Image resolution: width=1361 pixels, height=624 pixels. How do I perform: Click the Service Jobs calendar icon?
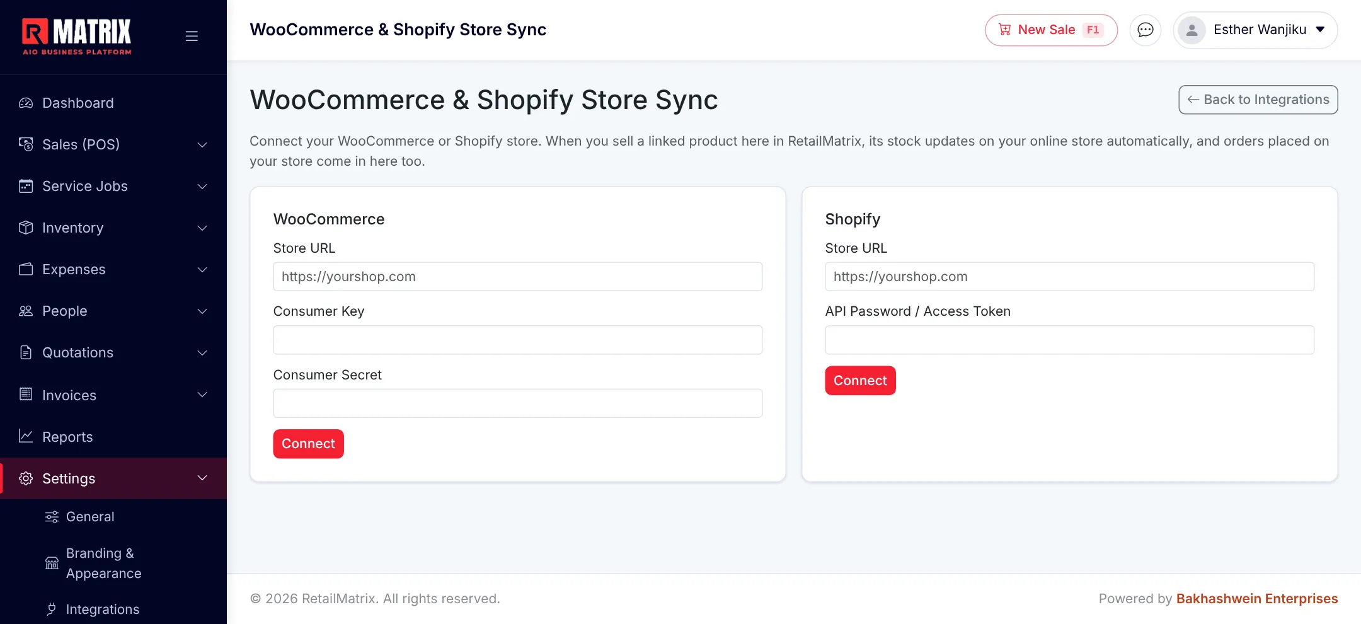pyautogui.click(x=26, y=186)
